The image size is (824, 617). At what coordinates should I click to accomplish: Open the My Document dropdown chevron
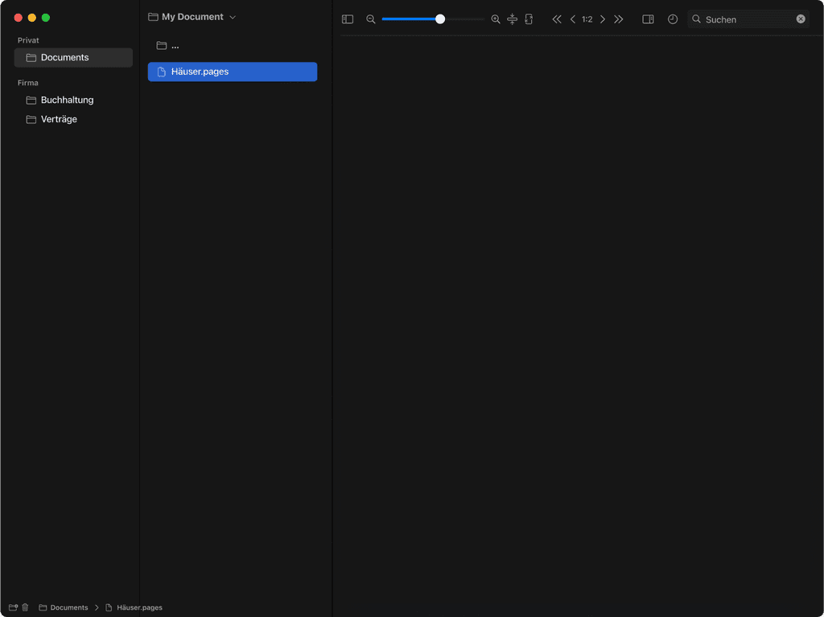(x=233, y=17)
